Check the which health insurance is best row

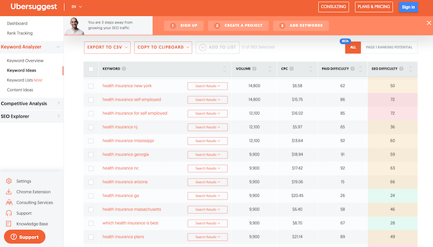91,224
